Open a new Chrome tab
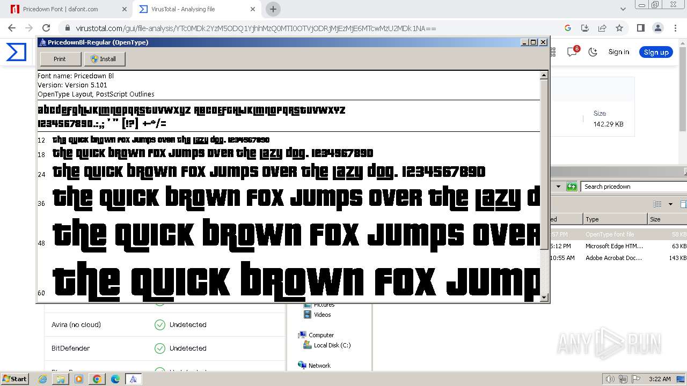687x386 pixels. tap(273, 9)
